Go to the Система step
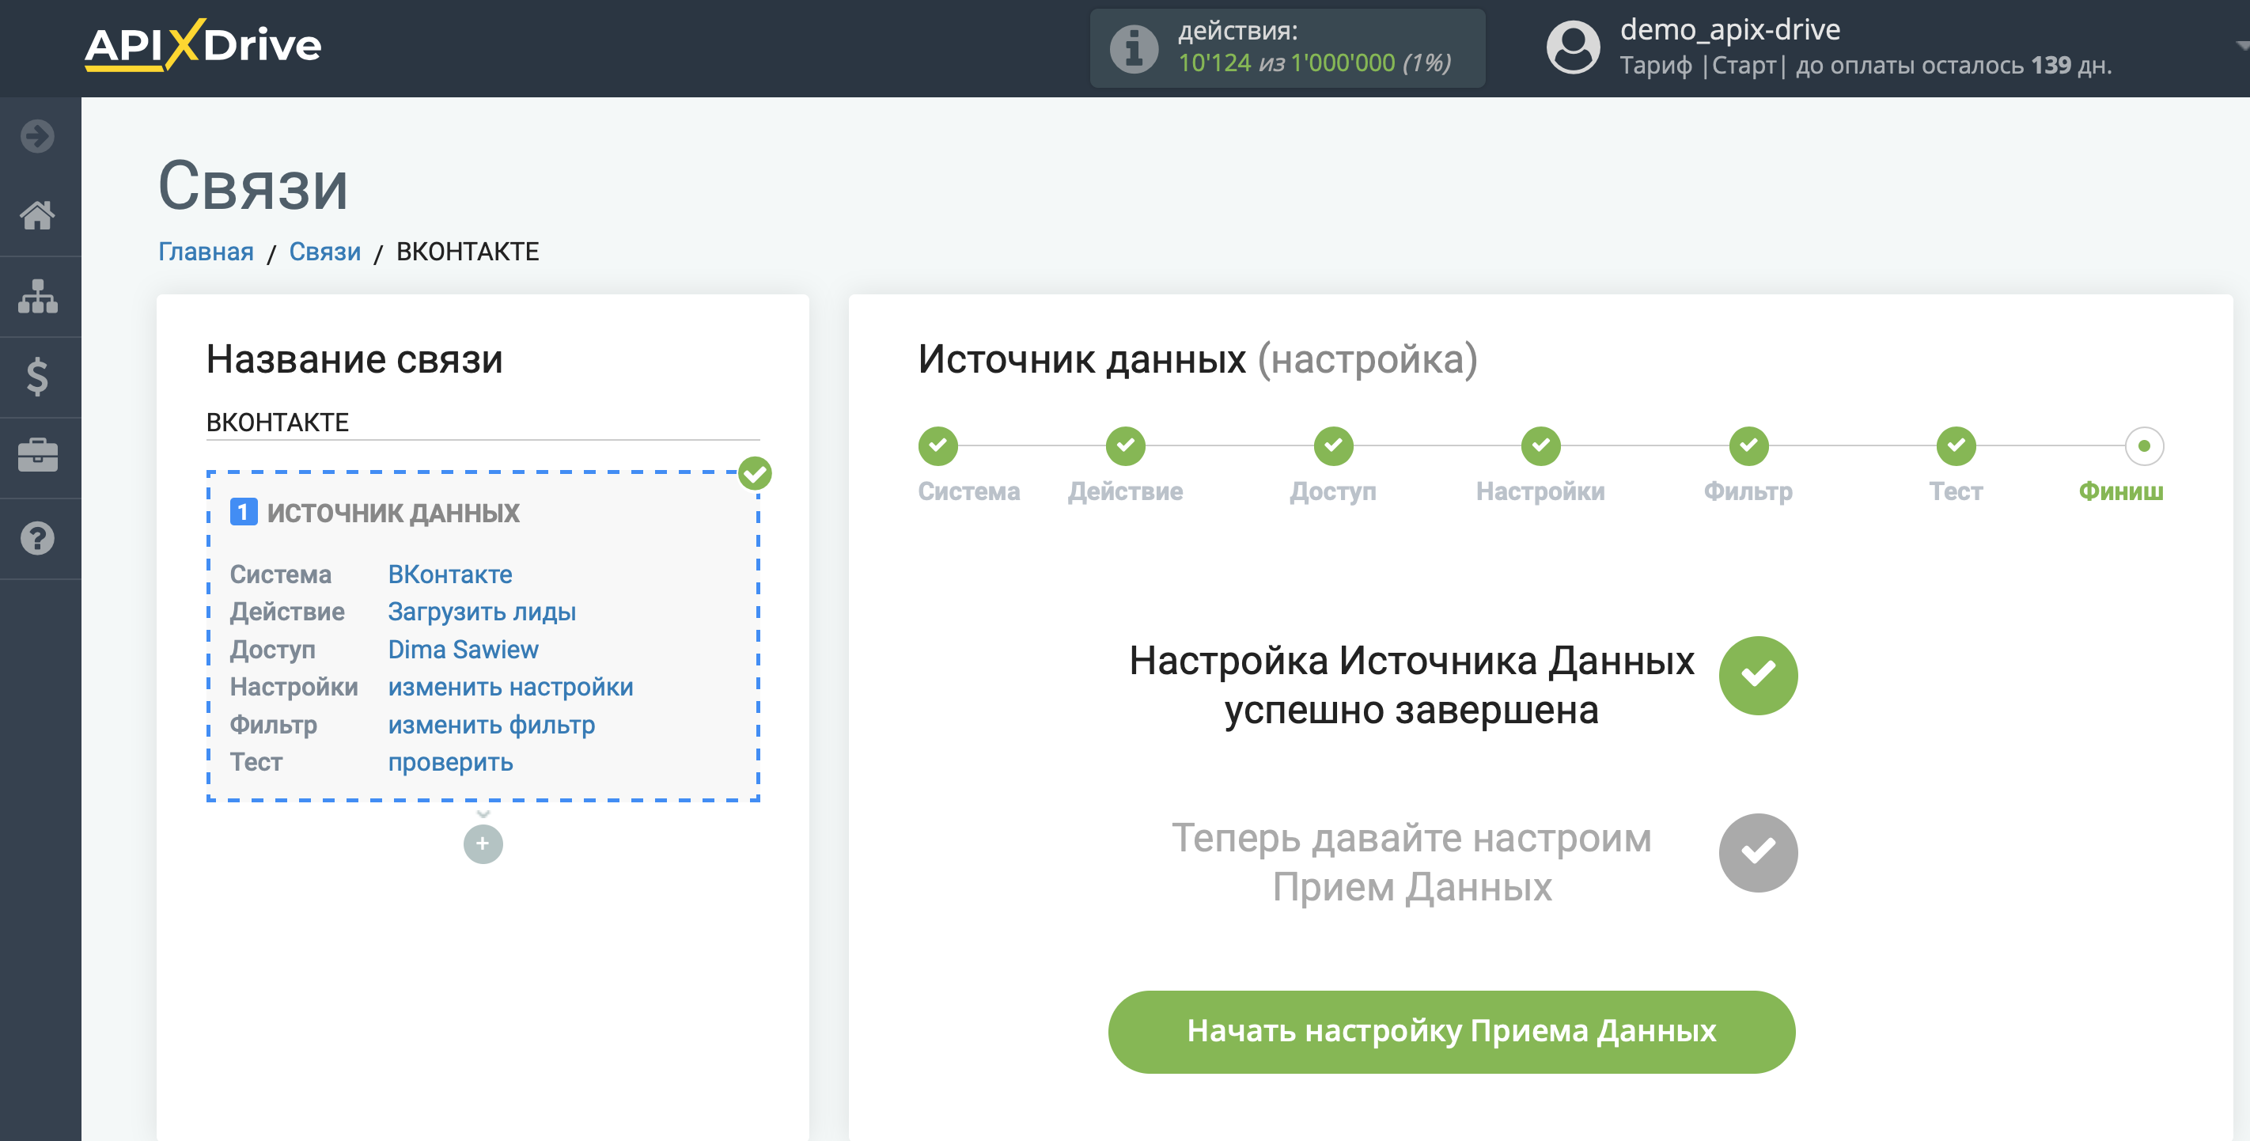 [938, 445]
